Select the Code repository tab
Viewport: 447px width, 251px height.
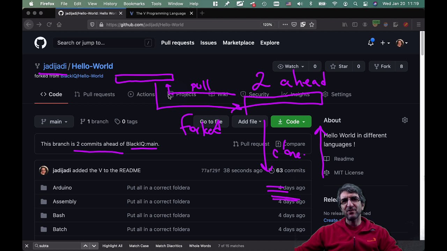click(51, 94)
